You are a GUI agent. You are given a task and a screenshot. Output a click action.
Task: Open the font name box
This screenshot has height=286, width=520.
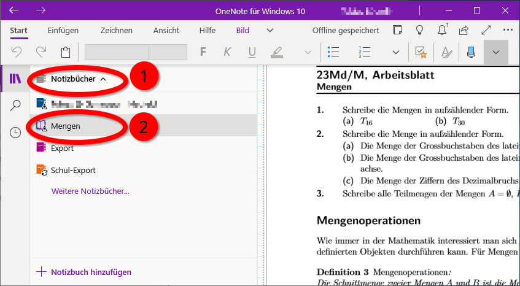coord(117,52)
